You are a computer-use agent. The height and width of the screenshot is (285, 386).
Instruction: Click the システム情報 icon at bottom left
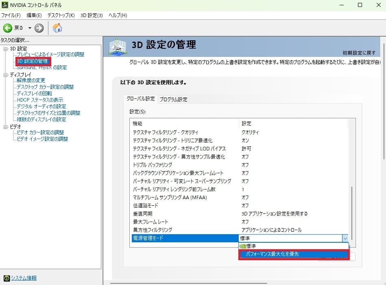point(7,278)
